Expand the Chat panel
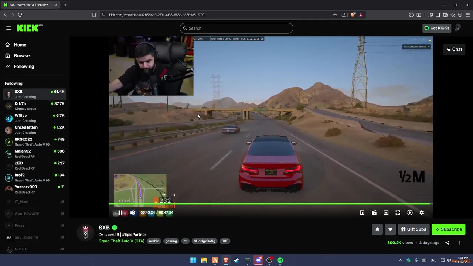 coord(454,49)
